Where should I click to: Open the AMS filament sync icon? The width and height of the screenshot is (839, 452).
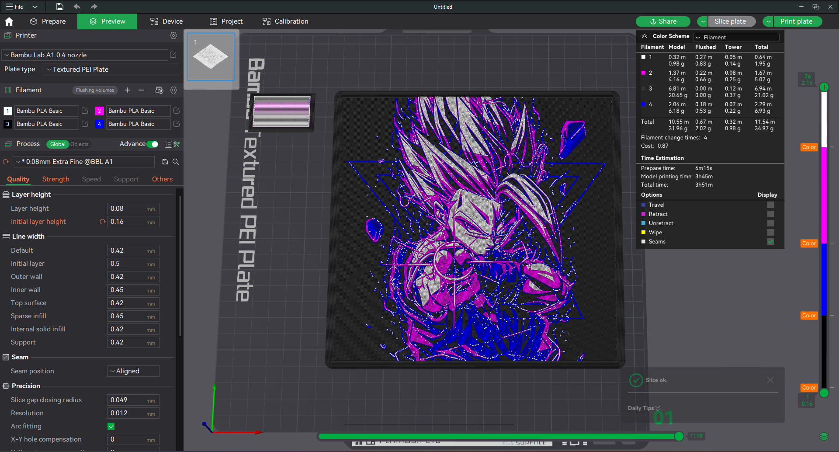pos(159,90)
